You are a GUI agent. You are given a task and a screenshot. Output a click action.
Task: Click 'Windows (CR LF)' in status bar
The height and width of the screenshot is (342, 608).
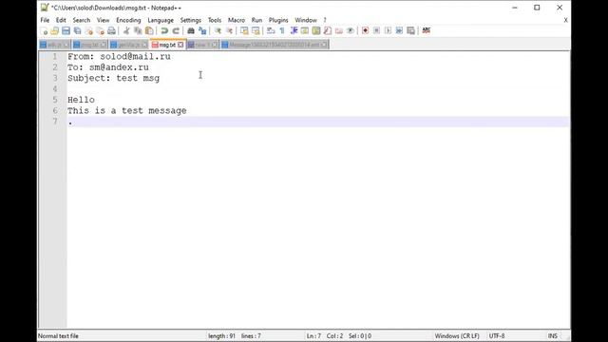coord(457,336)
